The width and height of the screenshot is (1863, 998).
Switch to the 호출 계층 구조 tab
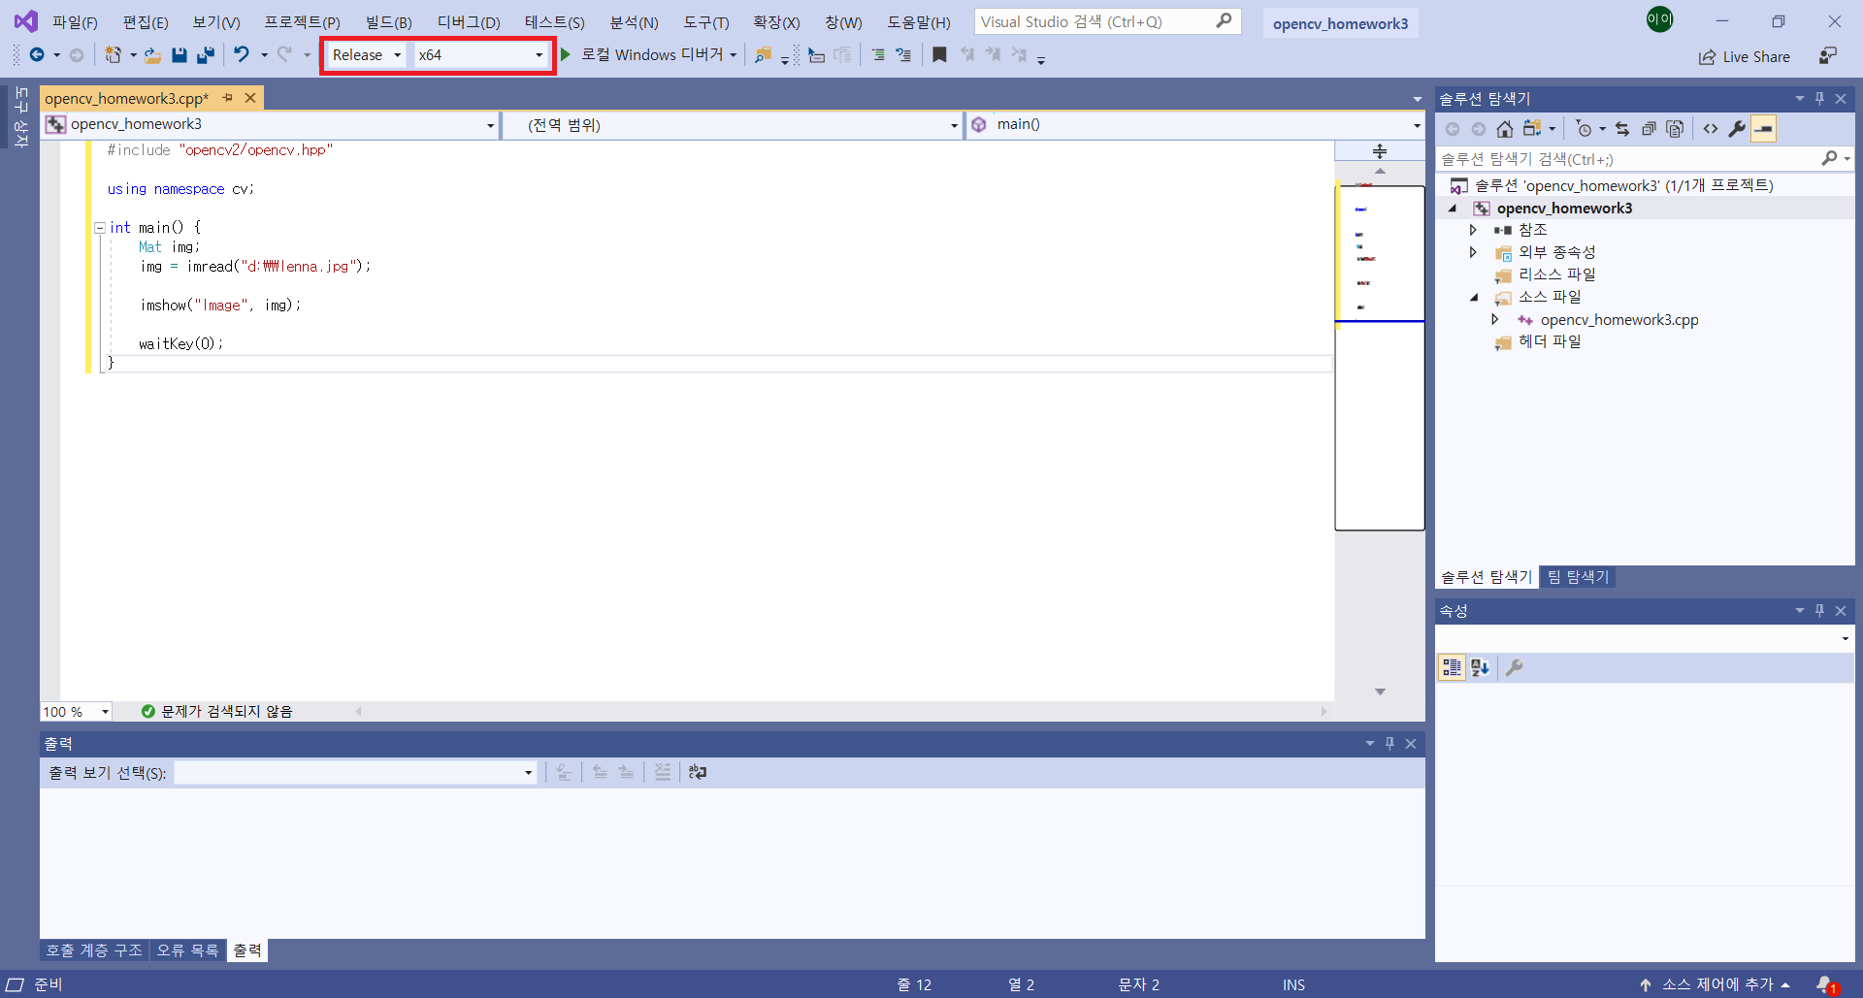pos(94,950)
